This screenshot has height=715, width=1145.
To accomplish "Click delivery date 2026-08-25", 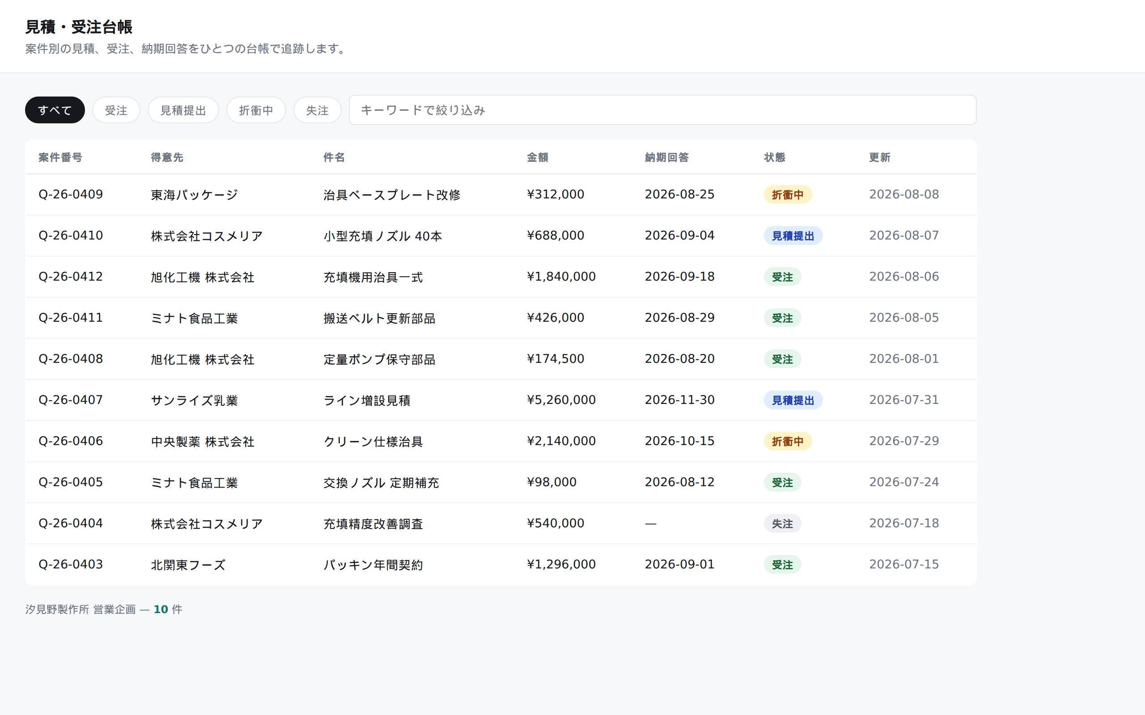I will click(x=679, y=194).
